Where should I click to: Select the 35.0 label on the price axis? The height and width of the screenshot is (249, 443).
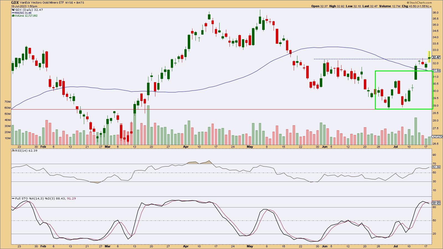[x=436, y=25]
